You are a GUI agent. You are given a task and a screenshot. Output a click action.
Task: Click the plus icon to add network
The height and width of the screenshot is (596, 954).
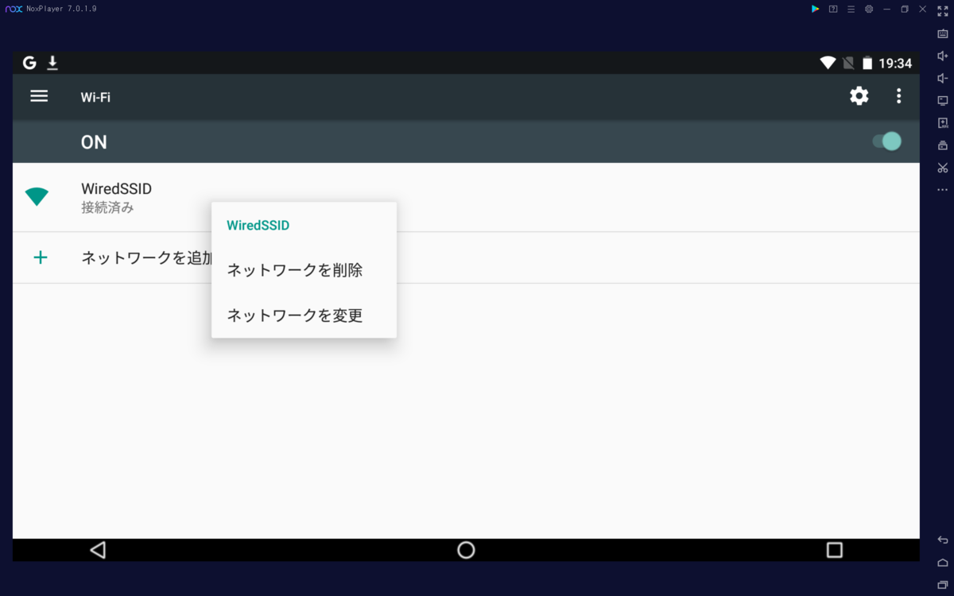coord(41,257)
